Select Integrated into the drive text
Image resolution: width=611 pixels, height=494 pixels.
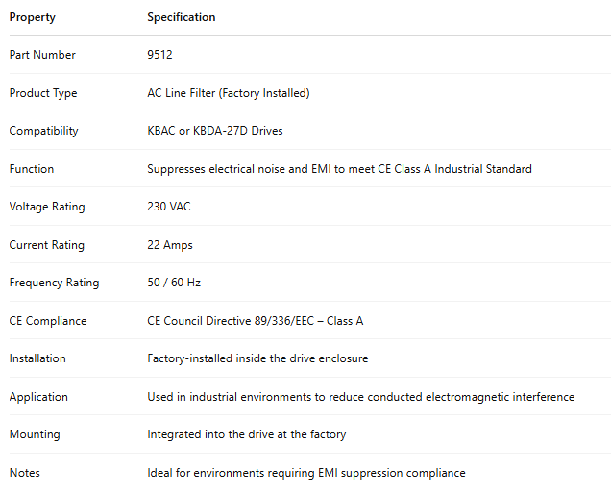(246, 434)
